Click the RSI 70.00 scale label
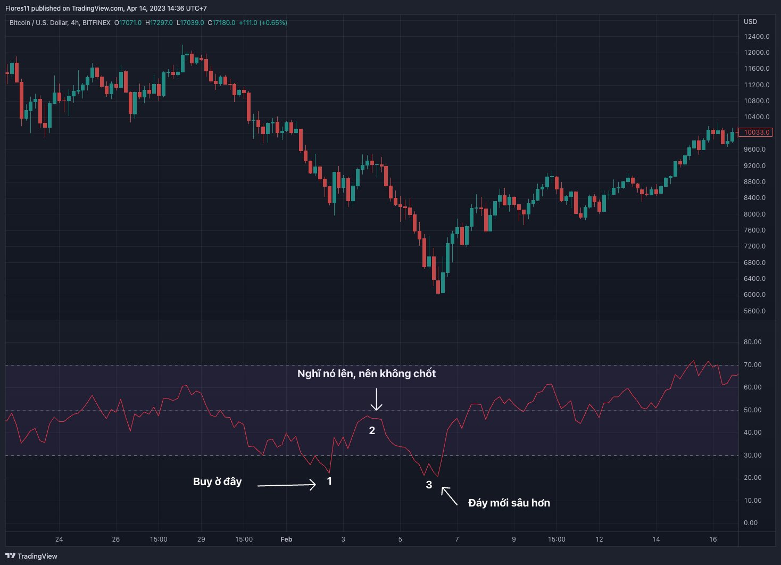The image size is (781, 565). click(x=753, y=365)
